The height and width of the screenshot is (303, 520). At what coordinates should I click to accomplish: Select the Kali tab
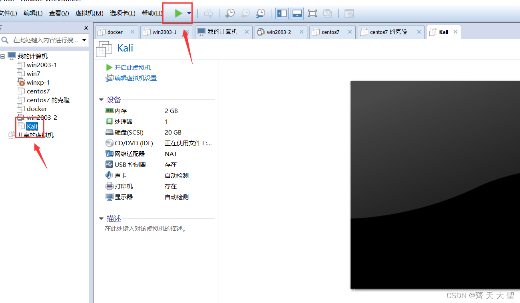click(444, 32)
